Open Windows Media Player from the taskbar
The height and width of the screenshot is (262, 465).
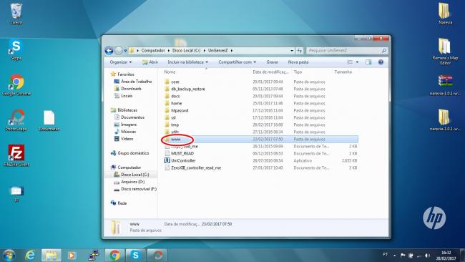point(72,255)
